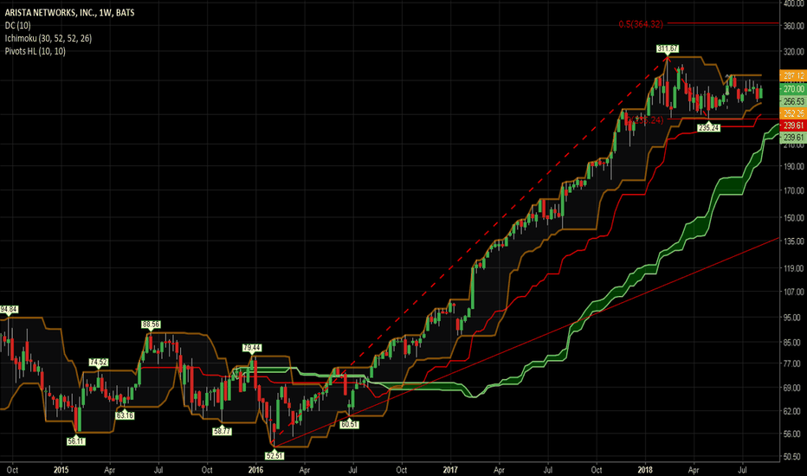
Task: Click the 360.00 price axis label
Action: coord(794,26)
